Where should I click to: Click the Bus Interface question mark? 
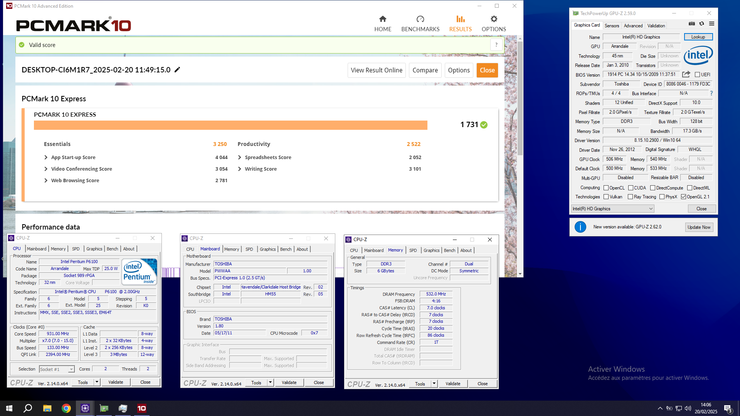711,93
